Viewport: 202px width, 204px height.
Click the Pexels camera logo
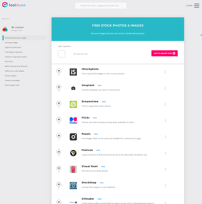73,137
